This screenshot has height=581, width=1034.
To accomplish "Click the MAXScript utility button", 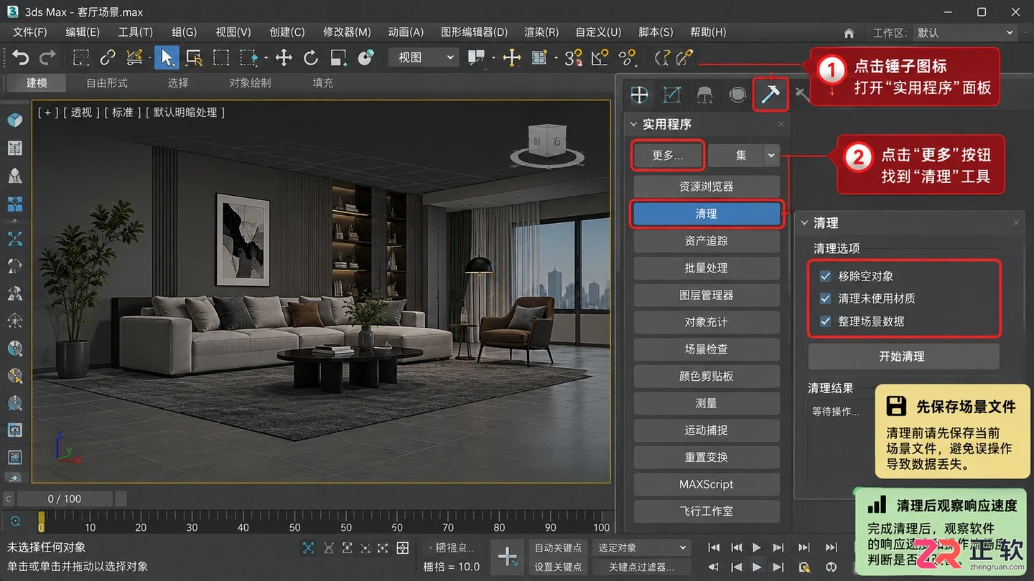I will click(x=707, y=484).
